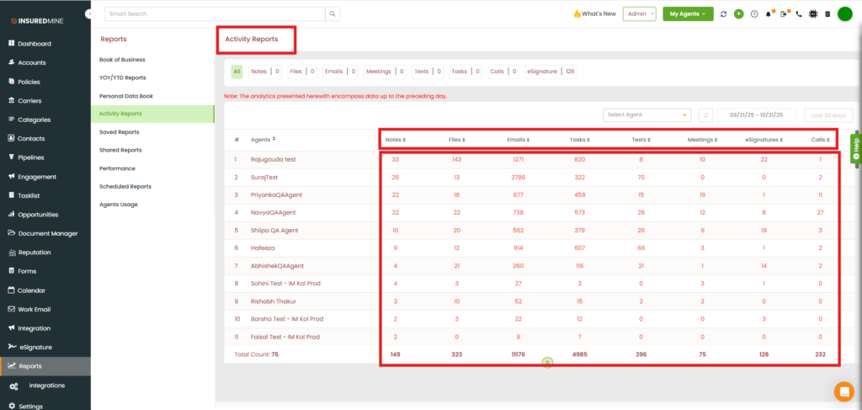
Task: Open the Select Agent dropdown
Action: coord(646,114)
